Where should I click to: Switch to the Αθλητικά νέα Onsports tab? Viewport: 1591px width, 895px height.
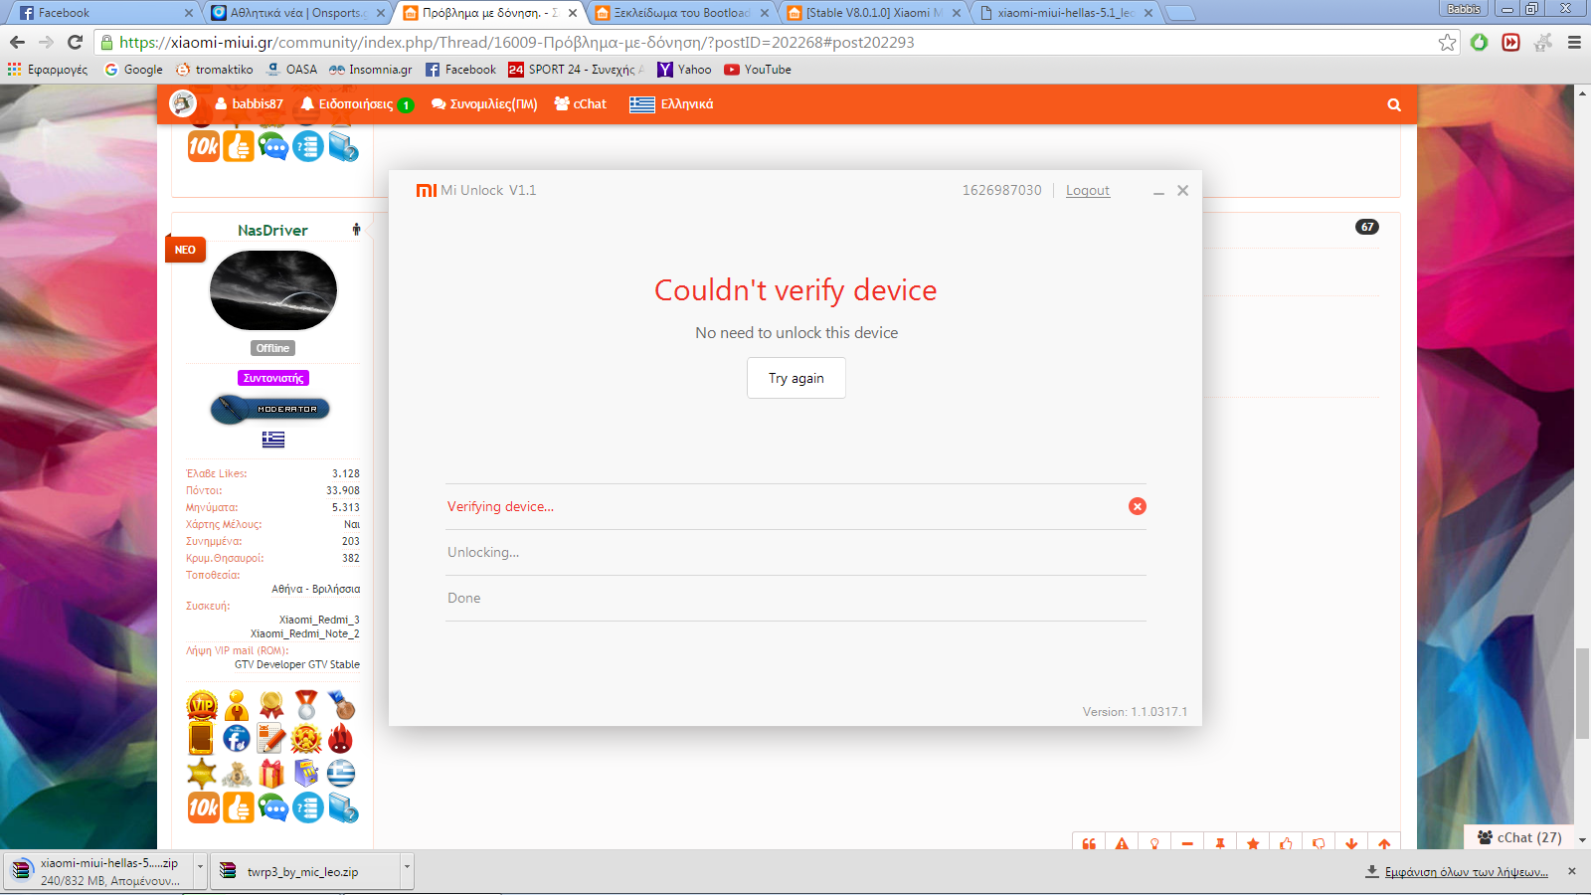pyautogui.click(x=296, y=13)
